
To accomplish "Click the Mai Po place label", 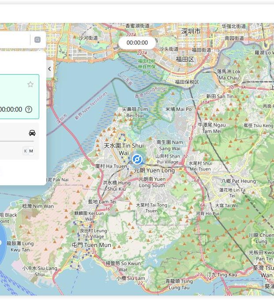I will (x=178, y=109).
